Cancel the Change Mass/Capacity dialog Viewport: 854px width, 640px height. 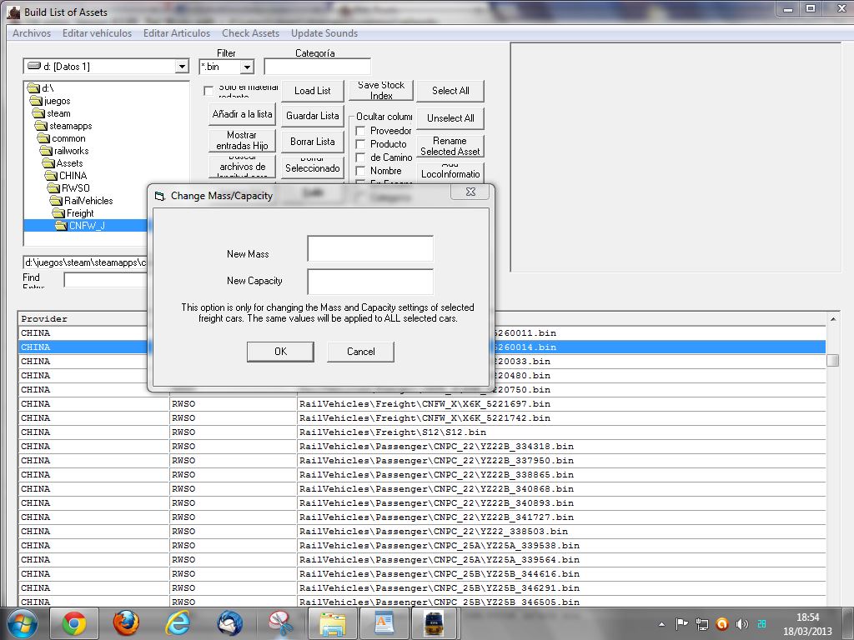point(360,352)
